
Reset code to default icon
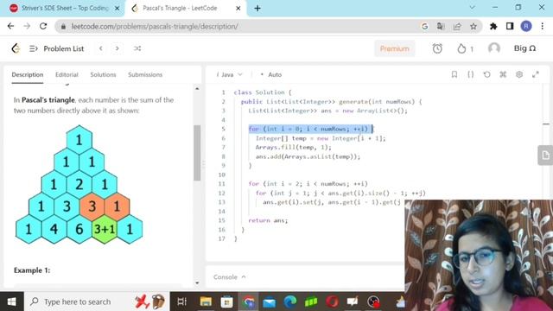tap(486, 74)
